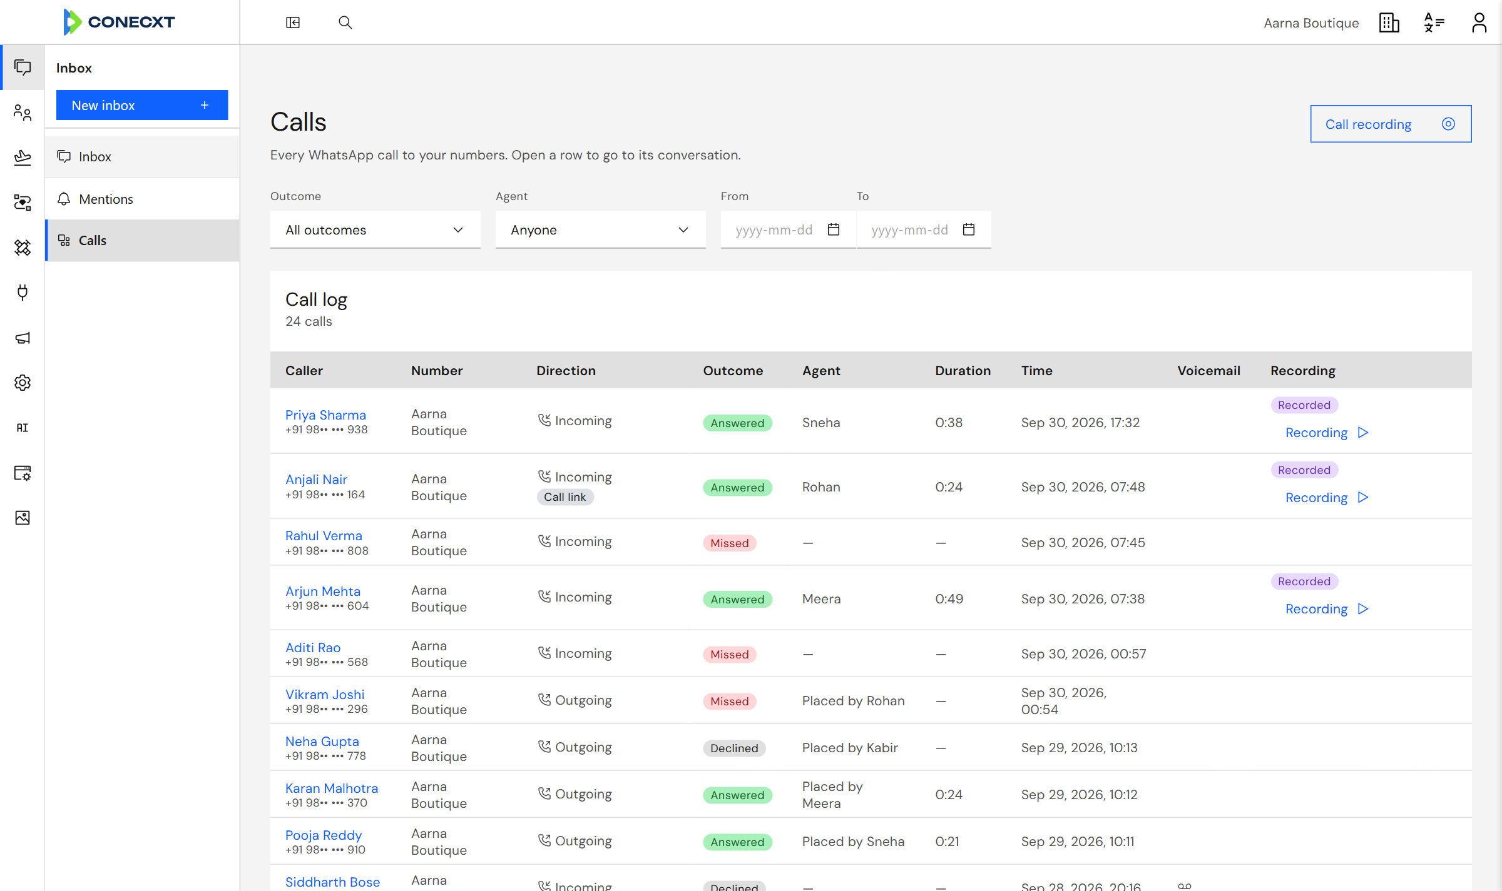Image resolution: width=1502 pixels, height=891 pixels.
Task: Open Anjali Nair's conversation link
Action: tap(316, 480)
